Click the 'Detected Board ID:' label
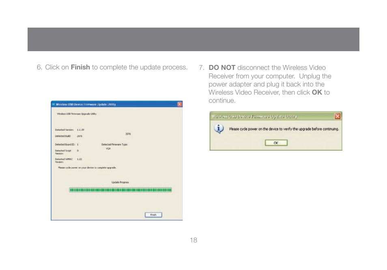The image size is (387, 270). (x=65, y=145)
